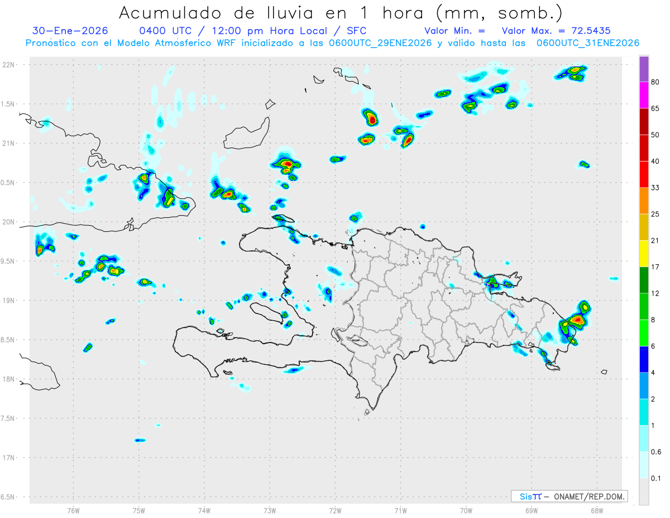Click the "76W" longitude axis label
Screen dimensions: 670x518
[x=73, y=510]
